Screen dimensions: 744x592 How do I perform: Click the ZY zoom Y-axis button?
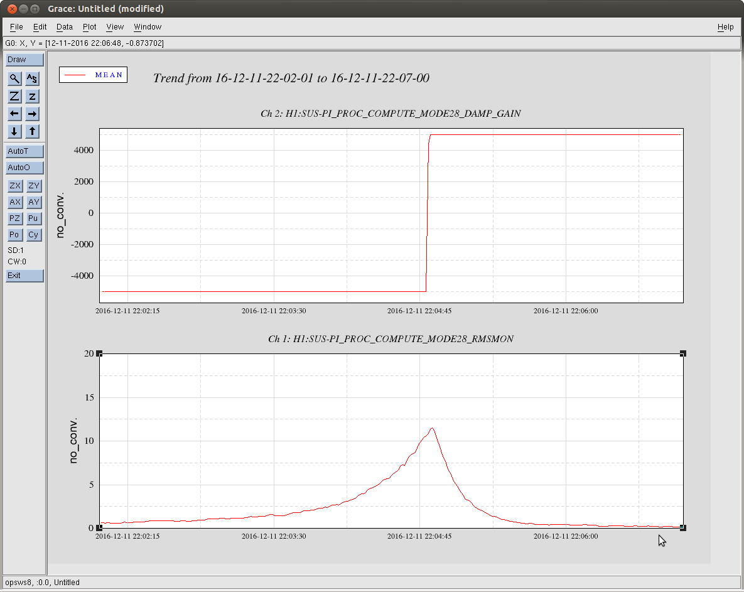(x=34, y=185)
